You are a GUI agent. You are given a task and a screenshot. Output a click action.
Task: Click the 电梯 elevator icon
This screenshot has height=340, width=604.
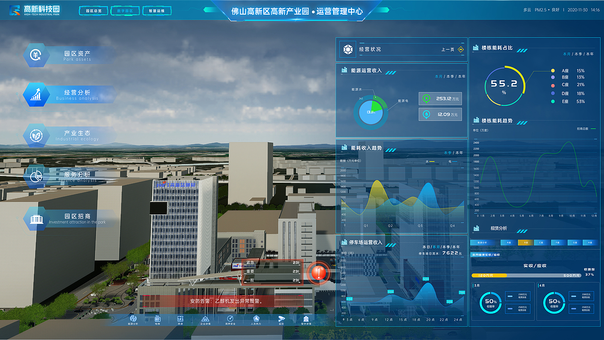click(x=158, y=319)
